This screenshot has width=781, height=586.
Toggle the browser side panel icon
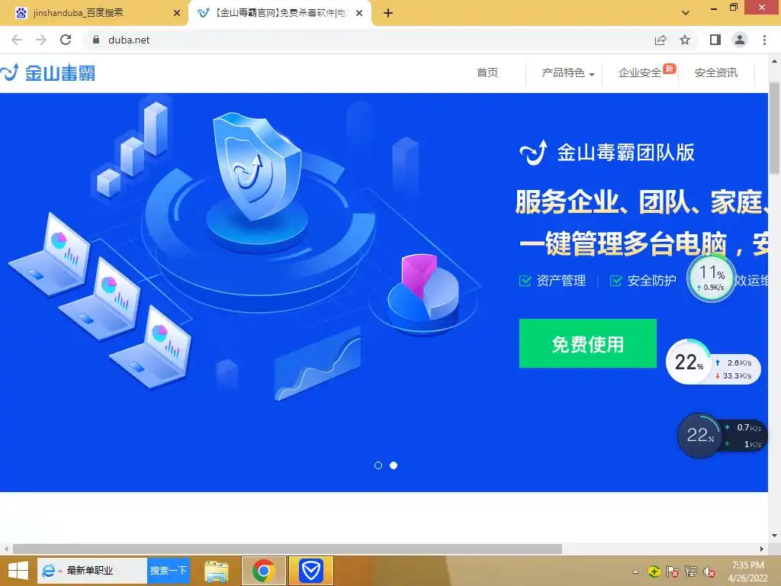click(x=715, y=40)
